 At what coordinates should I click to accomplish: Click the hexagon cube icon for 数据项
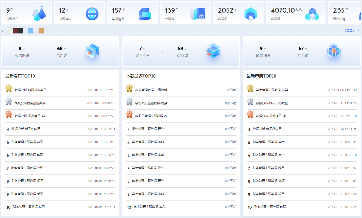(x=250, y=14)
